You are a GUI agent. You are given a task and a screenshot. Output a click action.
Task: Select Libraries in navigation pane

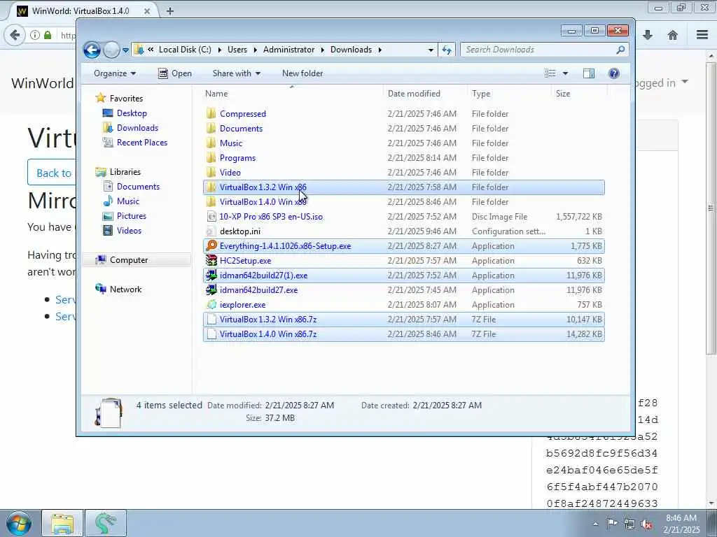pyautogui.click(x=125, y=172)
